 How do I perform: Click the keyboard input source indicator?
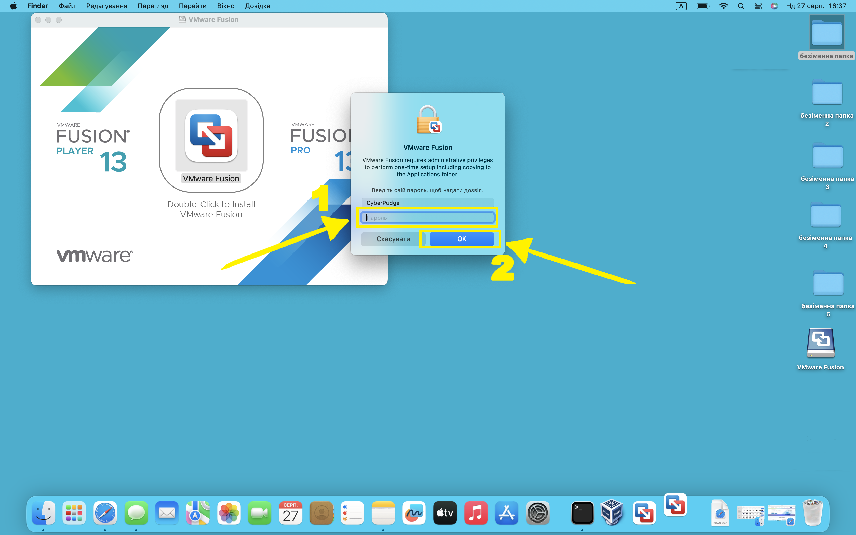point(681,6)
